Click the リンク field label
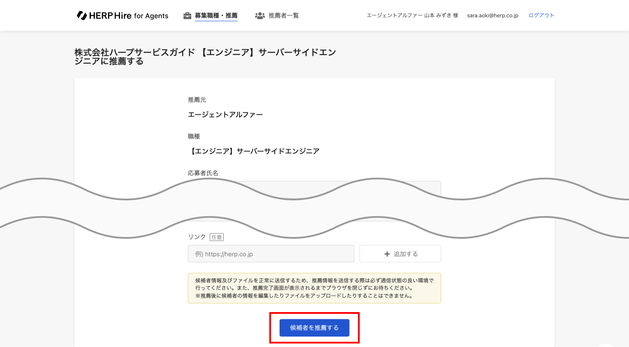This screenshot has width=629, height=347. click(197, 237)
